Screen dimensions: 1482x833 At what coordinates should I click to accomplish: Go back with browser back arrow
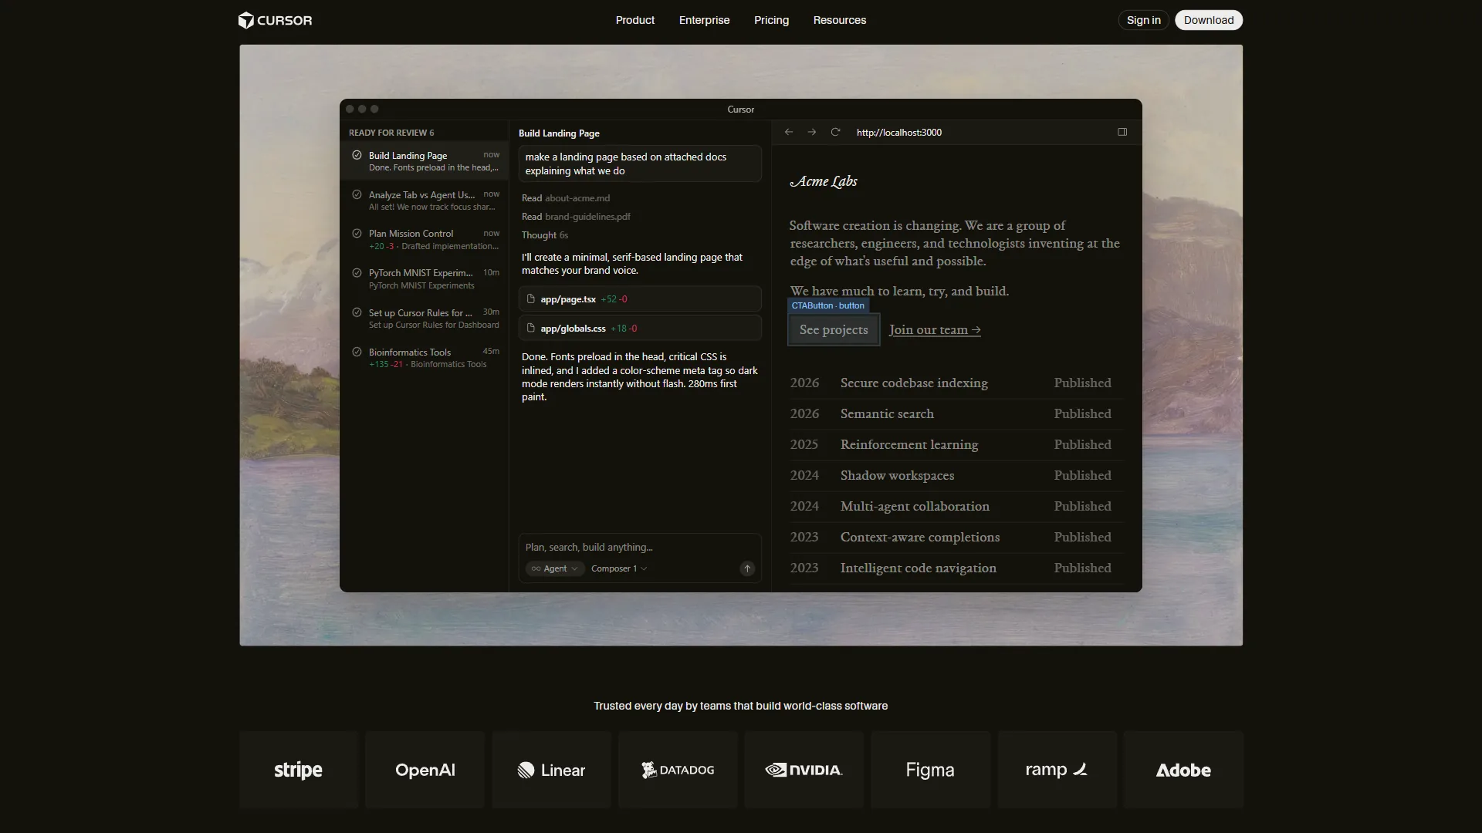click(789, 132)
